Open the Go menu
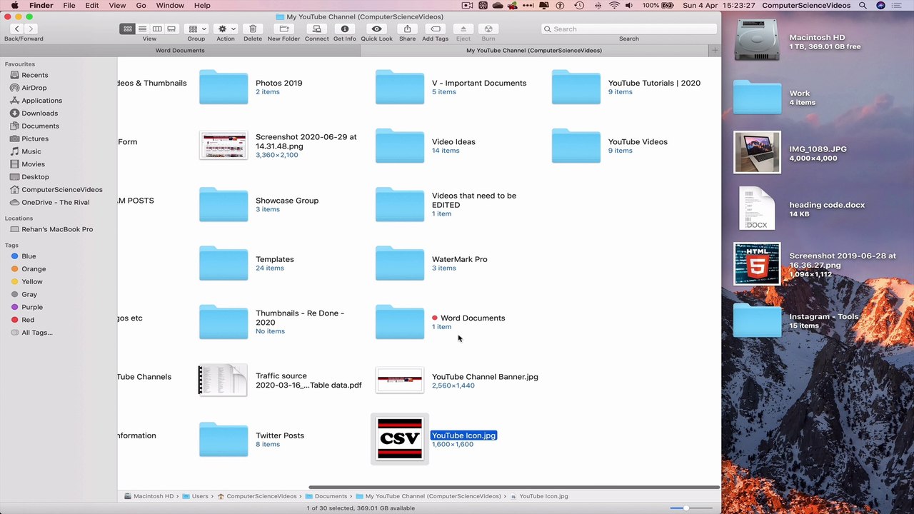Image resolution: width=914 pixels, height=514 pixels. [141, 6]
